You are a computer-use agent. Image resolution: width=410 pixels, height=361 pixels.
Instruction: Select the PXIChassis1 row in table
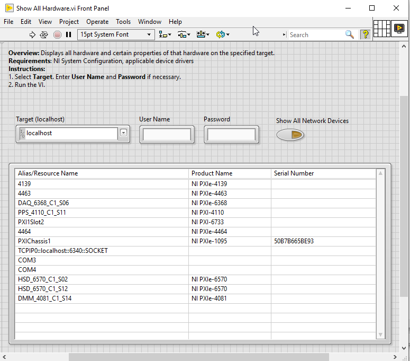tap(34, 241)
